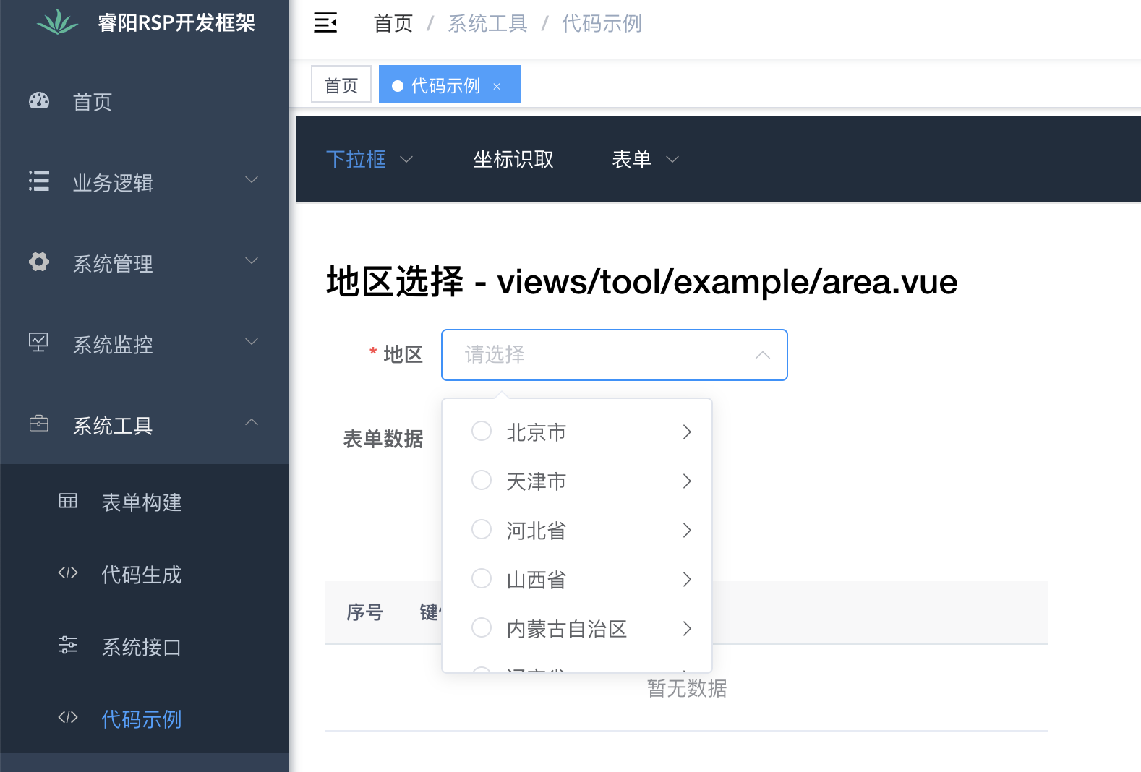This screenshot has height=772, width=1141.
Task: Click the toolbox icon beside 系统工具
Action: (39, 424)
